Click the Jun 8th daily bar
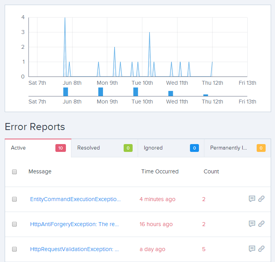The image size is (275, 262). [x=66, y=92]
